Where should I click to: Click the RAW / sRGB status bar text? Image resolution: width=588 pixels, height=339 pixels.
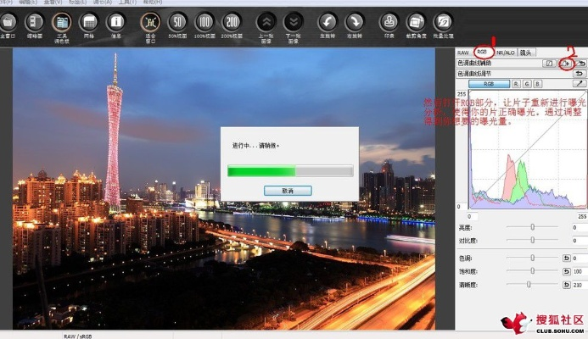pos(77,336)
